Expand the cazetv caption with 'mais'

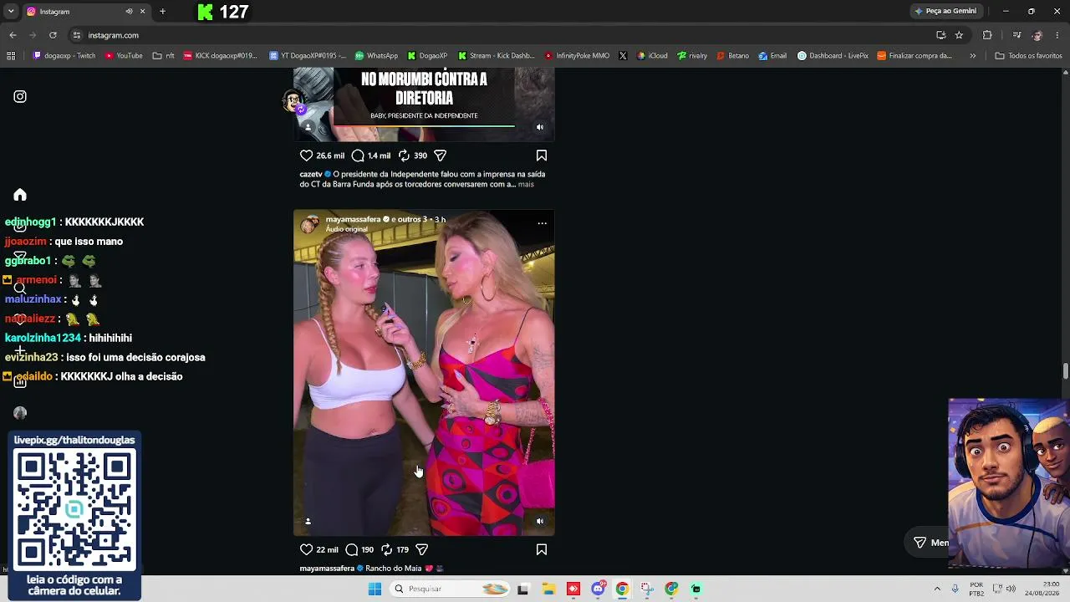(526, 184)
